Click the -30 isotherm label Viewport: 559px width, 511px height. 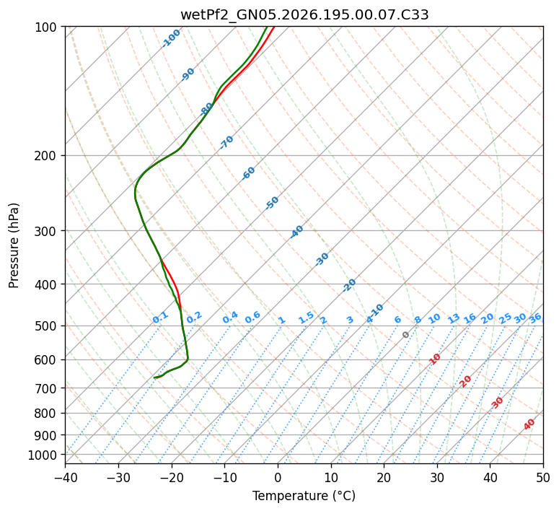point(322,259)
